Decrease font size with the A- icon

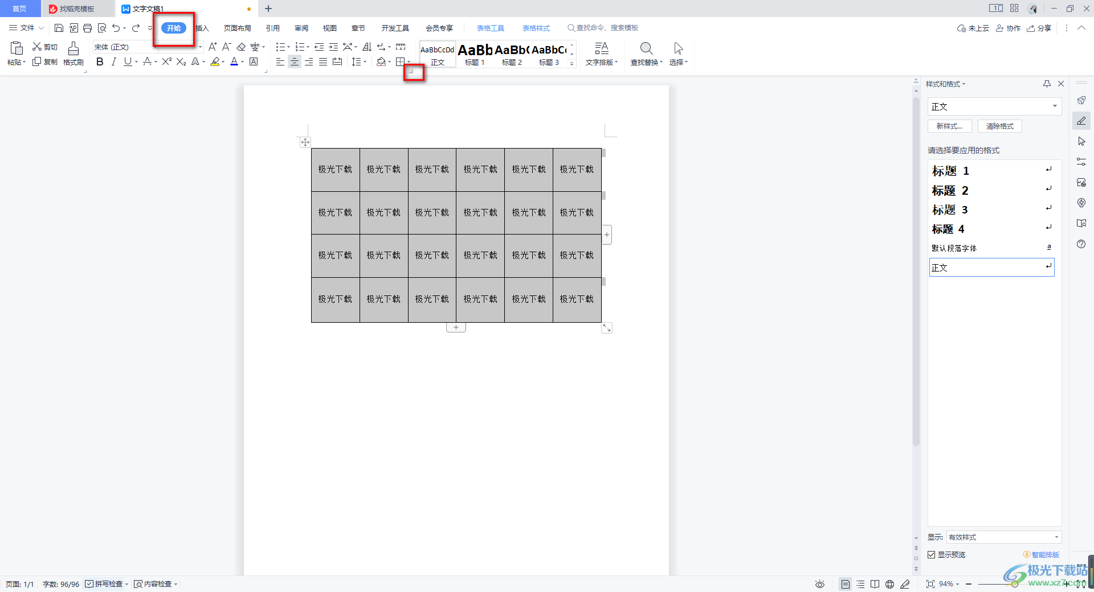tap(226, 47)
